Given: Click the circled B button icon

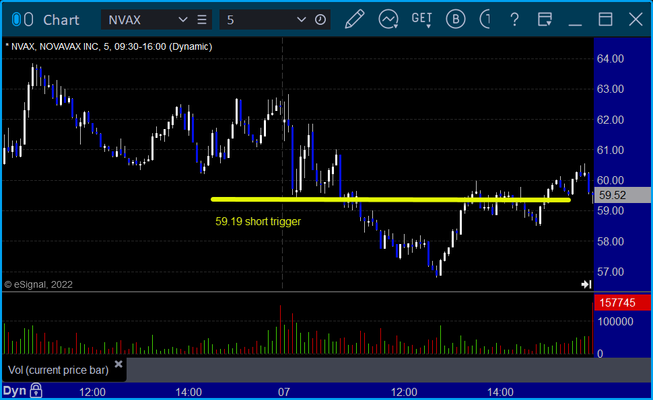Looking at the screenshot, I should point(456,19).
